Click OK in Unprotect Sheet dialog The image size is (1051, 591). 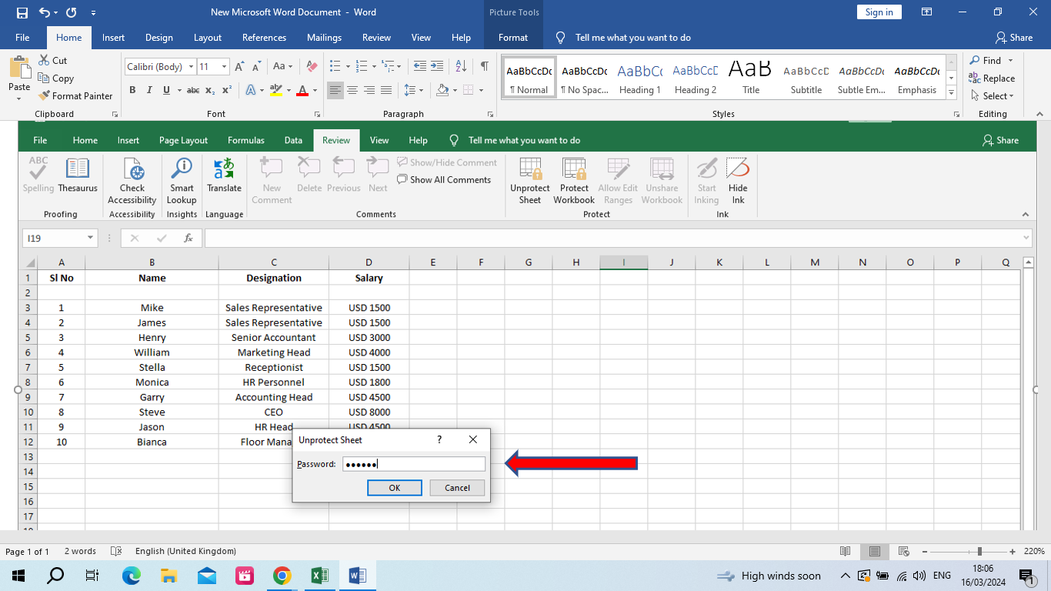tap(395, 488)
